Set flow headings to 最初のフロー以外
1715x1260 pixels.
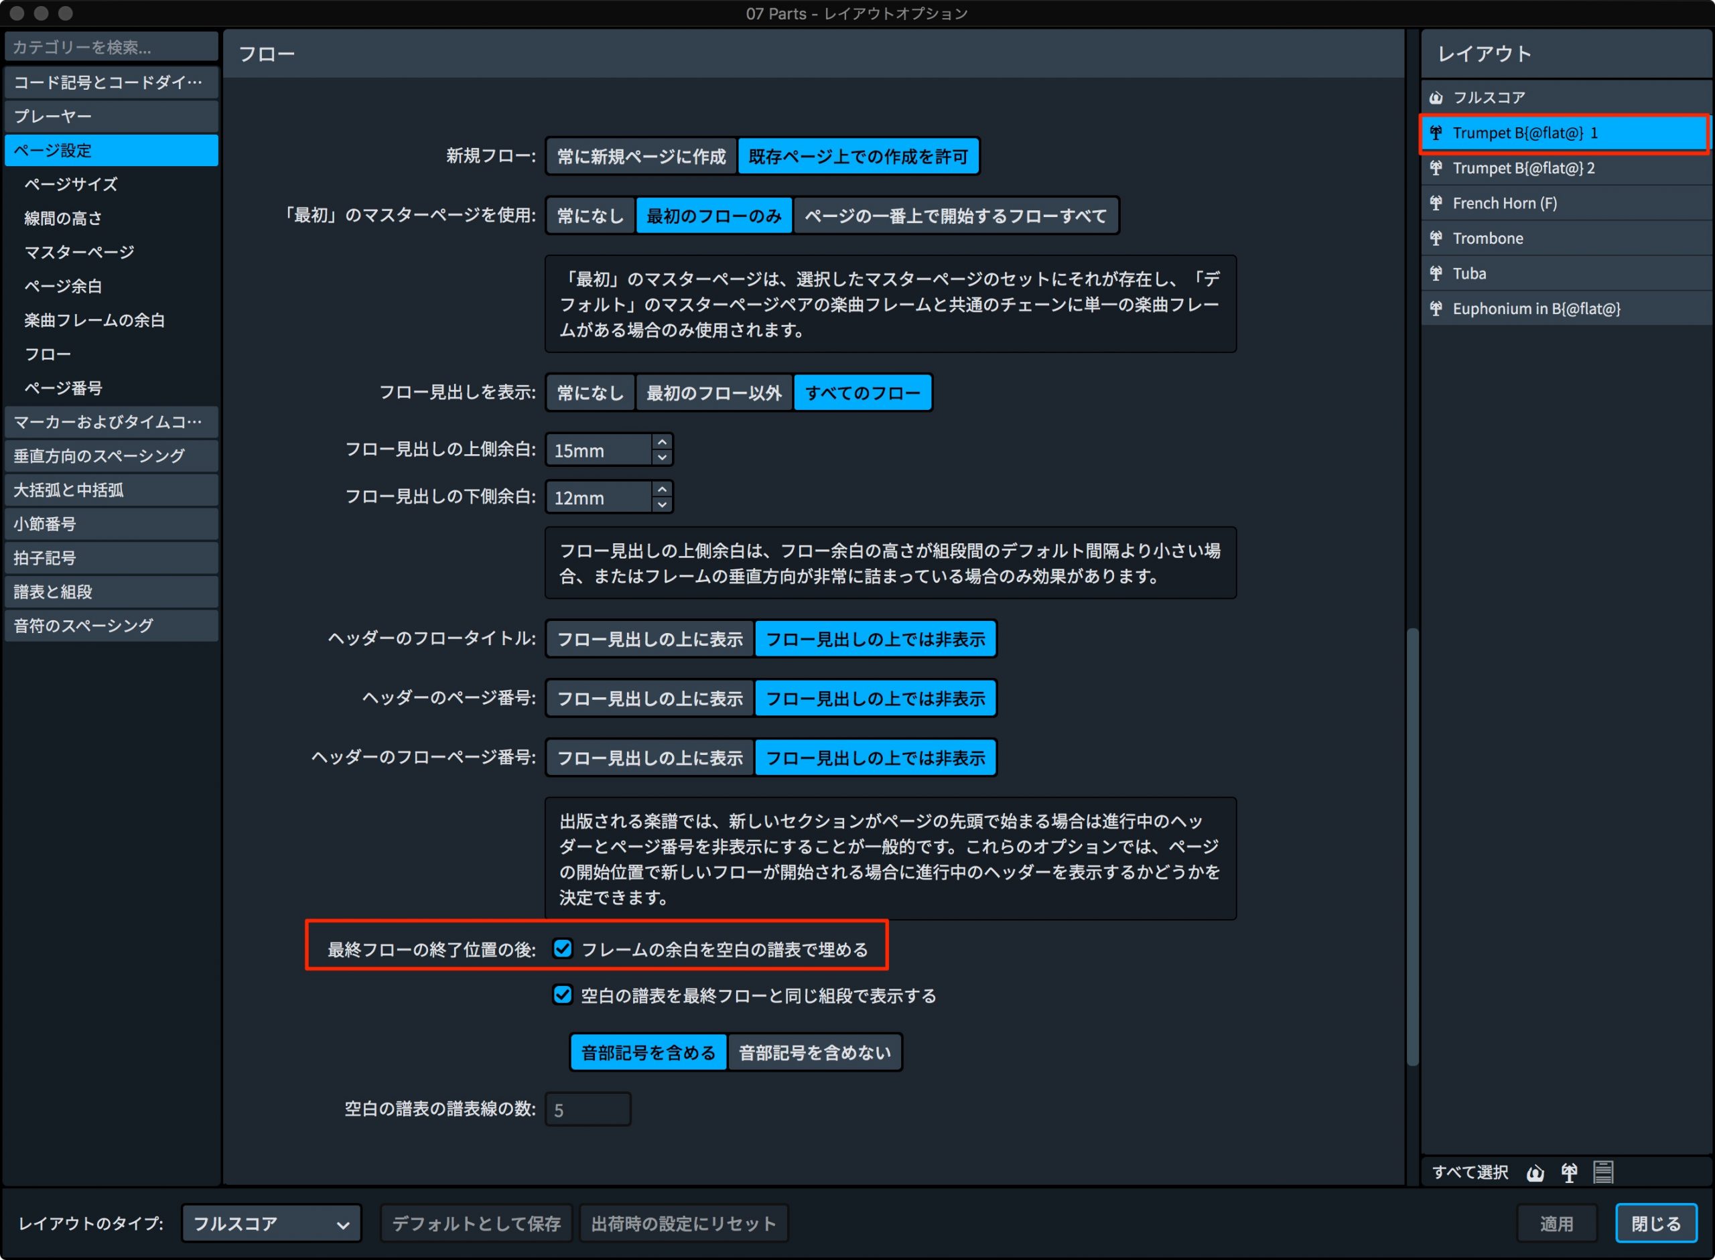click(x=713, y=393)
